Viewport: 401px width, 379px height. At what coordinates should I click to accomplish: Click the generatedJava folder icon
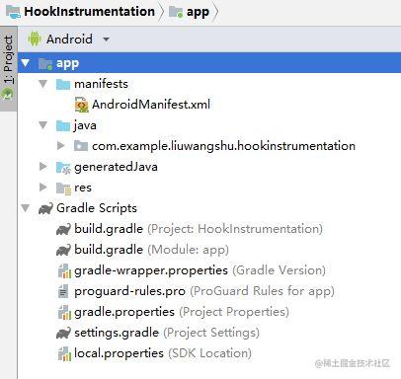[x=63, y=167]
